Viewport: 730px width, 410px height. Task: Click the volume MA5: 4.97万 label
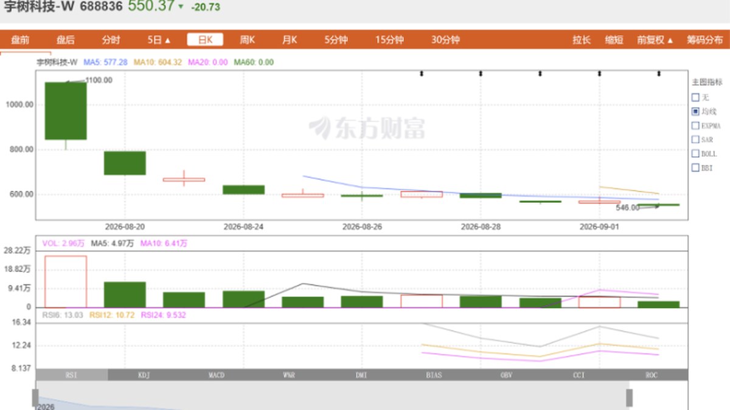(112, 243)
